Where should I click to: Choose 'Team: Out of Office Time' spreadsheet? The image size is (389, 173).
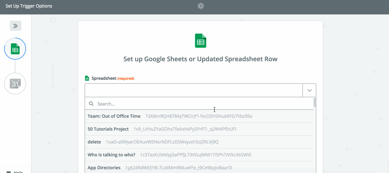pyautogui.click(x=199, y=116)
